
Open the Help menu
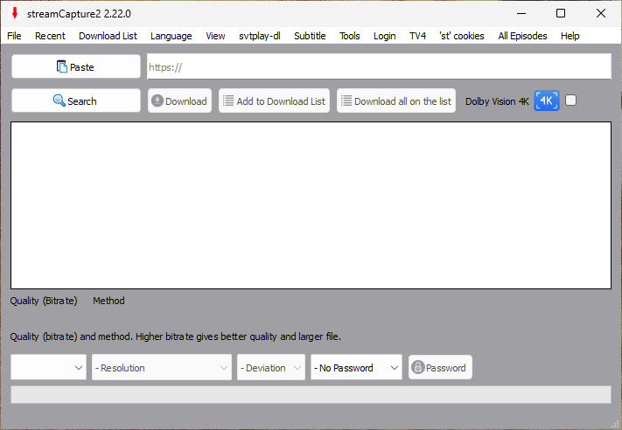[570, 36]
